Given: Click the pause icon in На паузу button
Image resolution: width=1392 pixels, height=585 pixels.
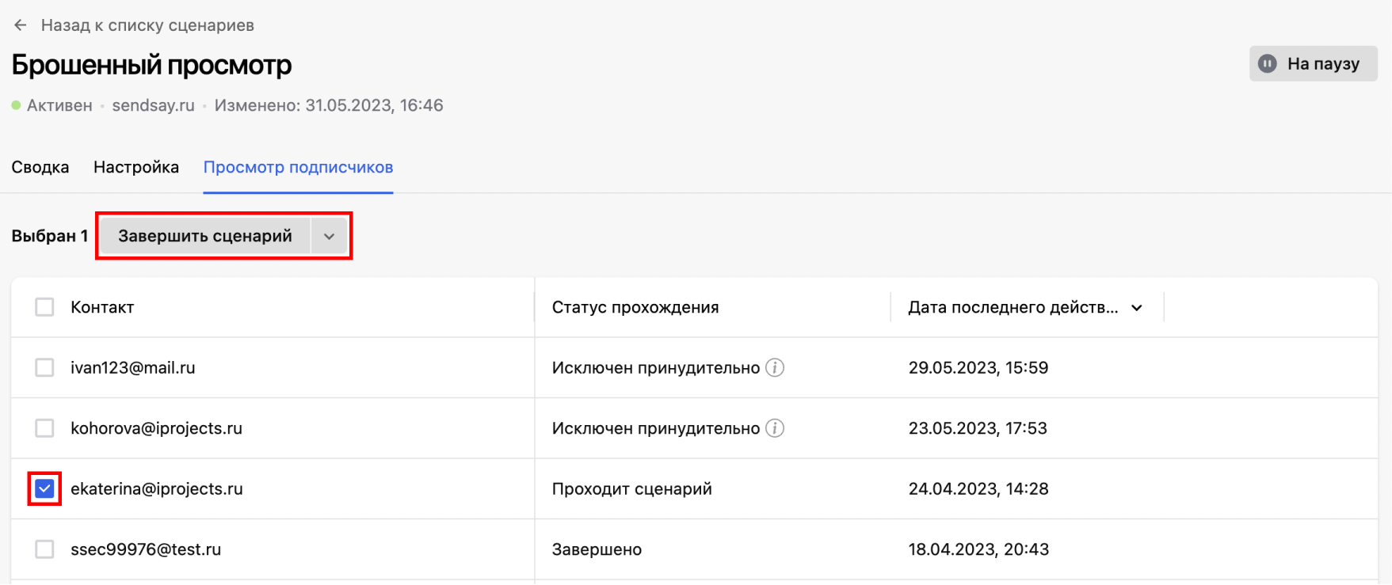Looking at the screenshot, I should point(1268,64).
